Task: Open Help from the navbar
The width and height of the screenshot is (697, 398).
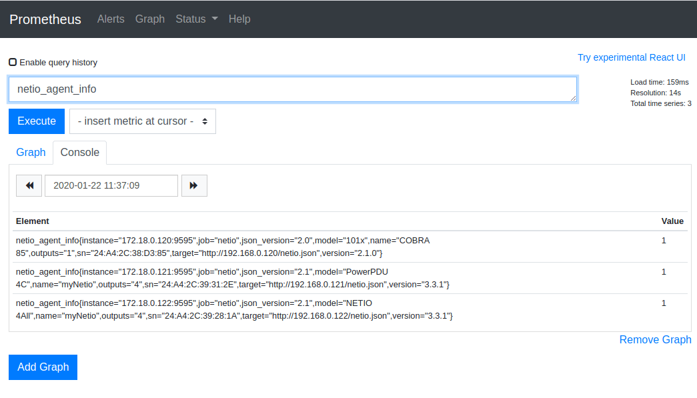Action: tap(239, 19)
